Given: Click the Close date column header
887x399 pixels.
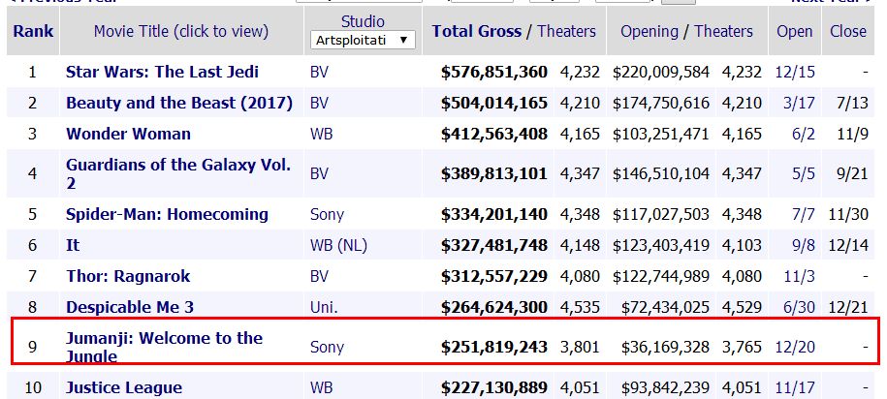Looking at the screenshot, I should coord(848,31).
